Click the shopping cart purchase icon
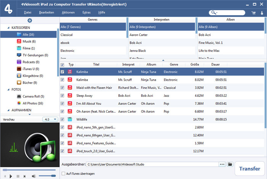 (253, 13)
